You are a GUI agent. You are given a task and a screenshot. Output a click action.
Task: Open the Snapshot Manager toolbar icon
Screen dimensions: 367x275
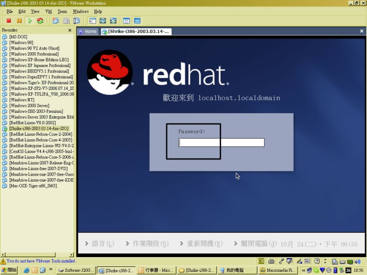click(77, 21)
